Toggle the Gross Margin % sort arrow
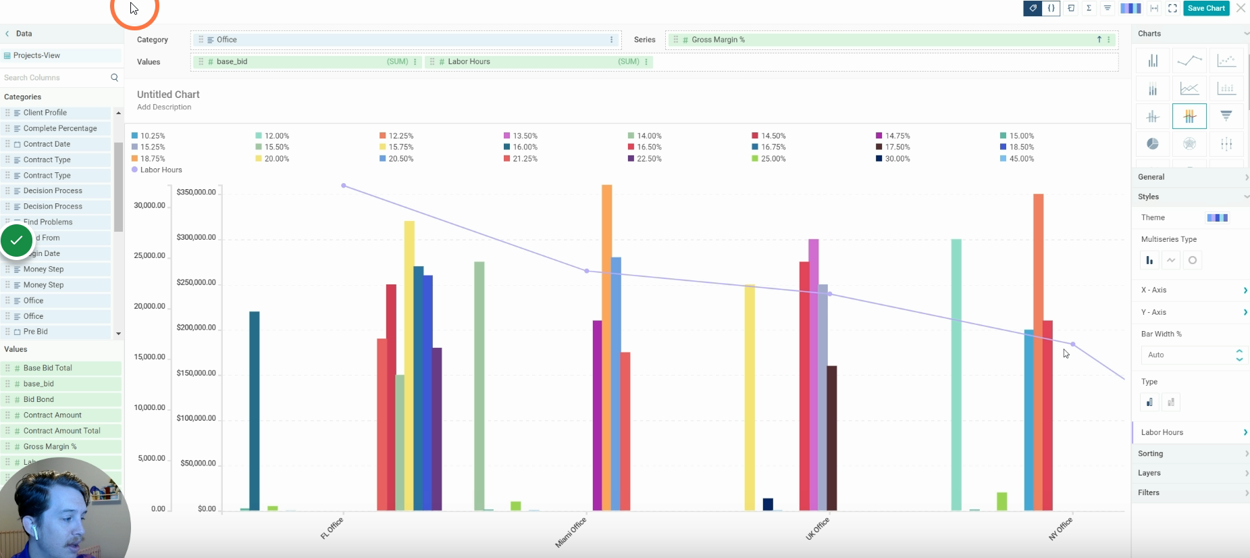1250x558 pixels. coord(1099,40)
